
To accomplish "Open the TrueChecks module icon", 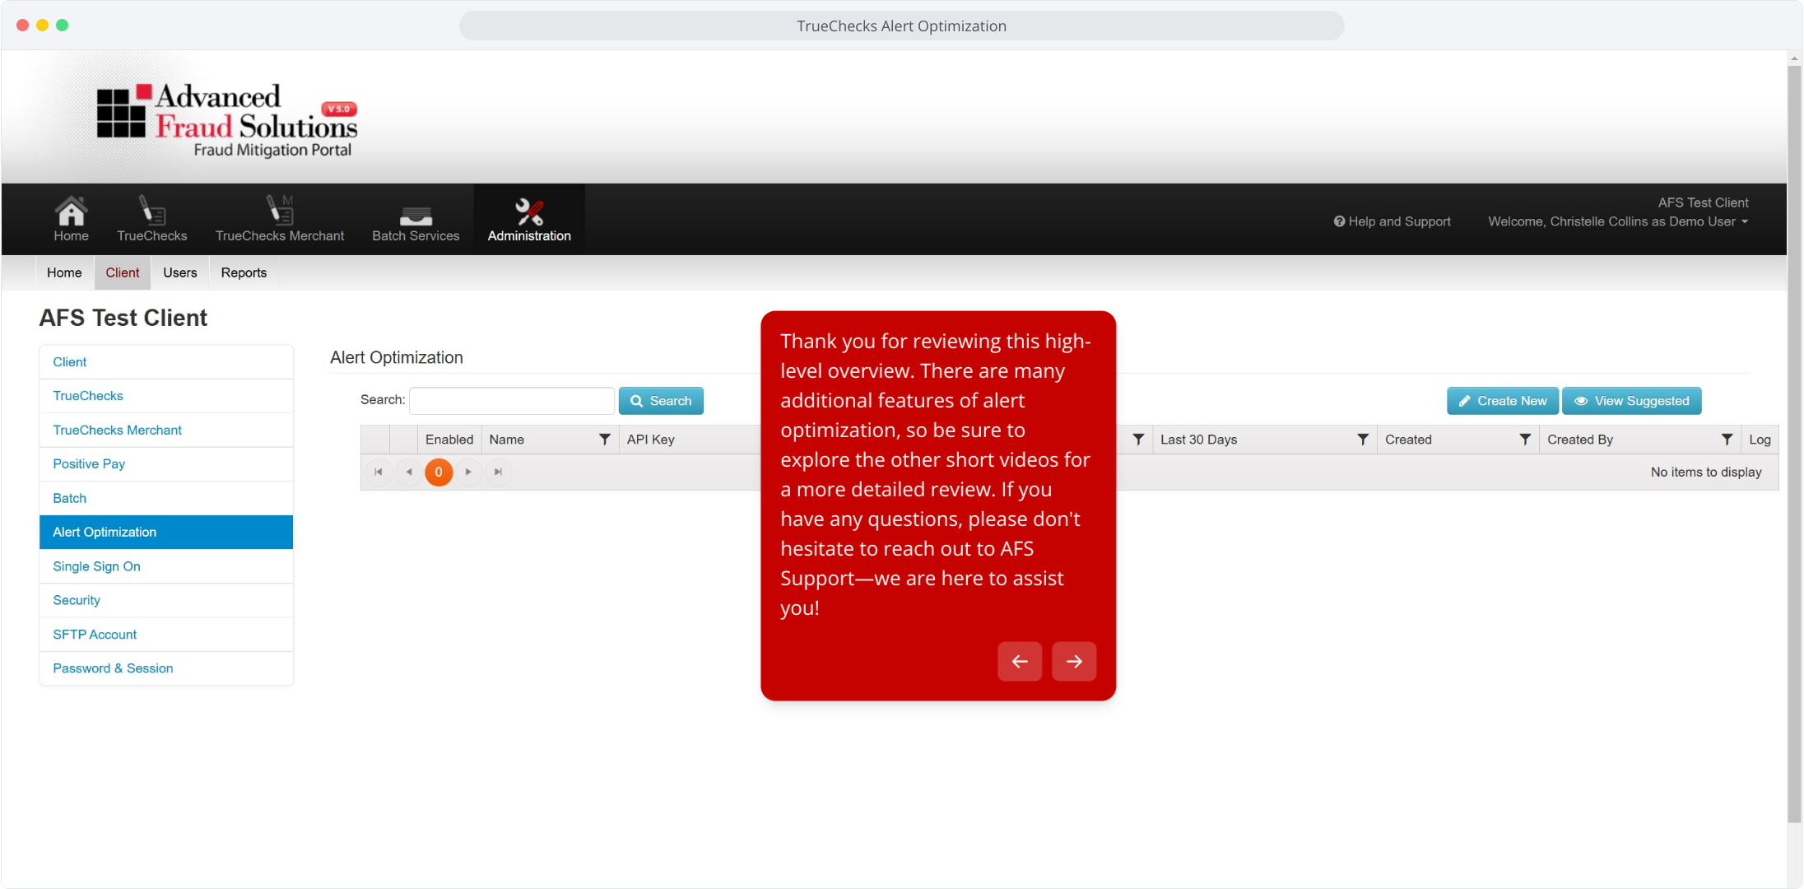I will pos(151,219).
